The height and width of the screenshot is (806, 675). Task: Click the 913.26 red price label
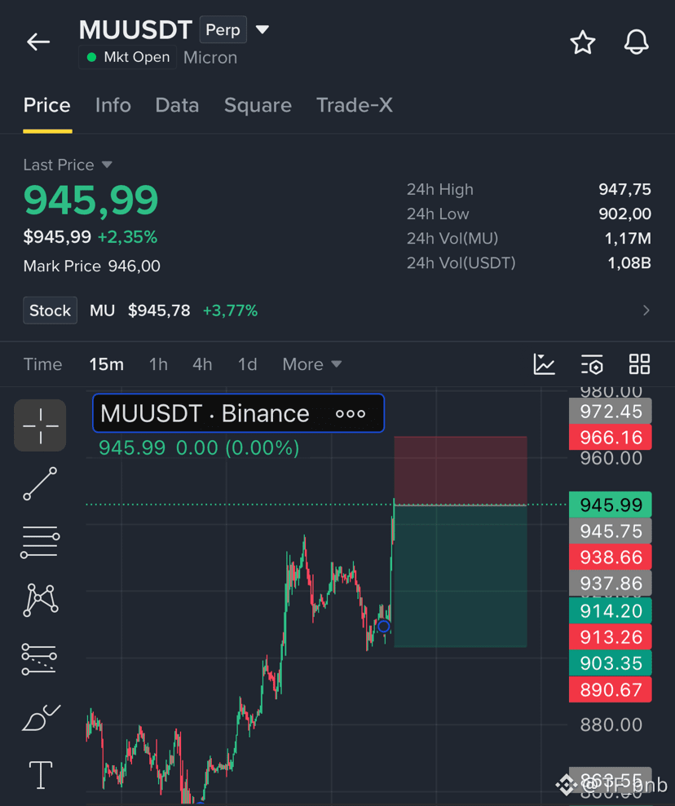[x=611, y=636]
